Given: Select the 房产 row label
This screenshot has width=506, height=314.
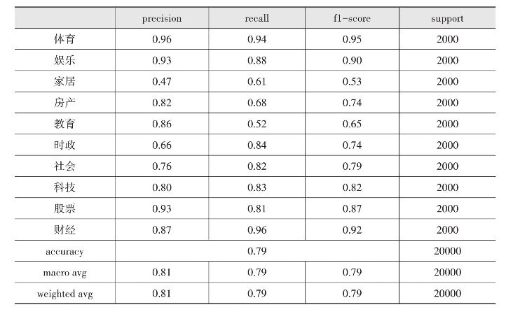Looking at the screenshot, I should pos(64,103).
